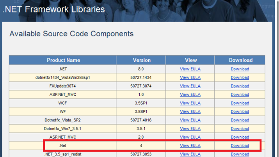Download .NET_3.5_sp1_redist source
Image resolution: width=279 pixels, height=157 pixels.
pyautogui.click(x=240, y=154)
